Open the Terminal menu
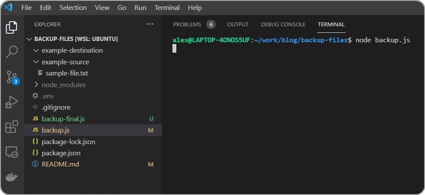 click(x=167, y=7)
